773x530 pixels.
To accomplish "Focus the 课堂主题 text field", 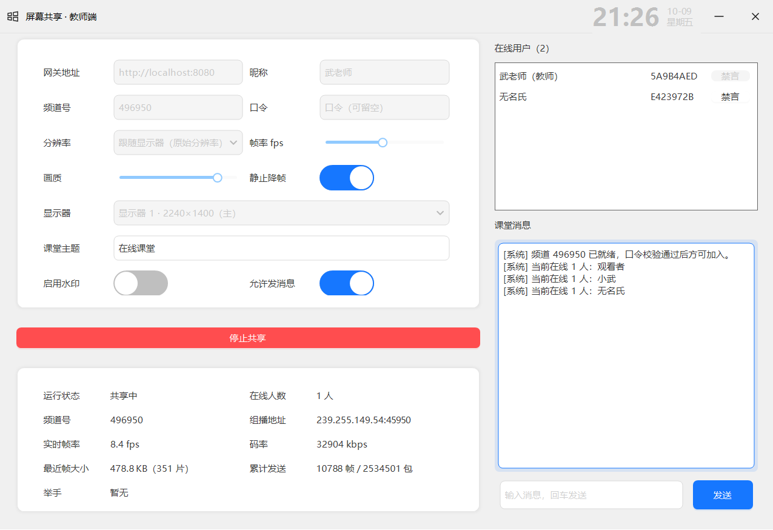I will (281, 248).
